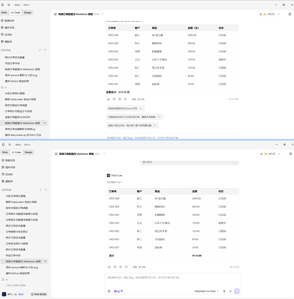Thumbs up the response in bottom window
This screenshot has height=299, width=294.
pos(110,267)
